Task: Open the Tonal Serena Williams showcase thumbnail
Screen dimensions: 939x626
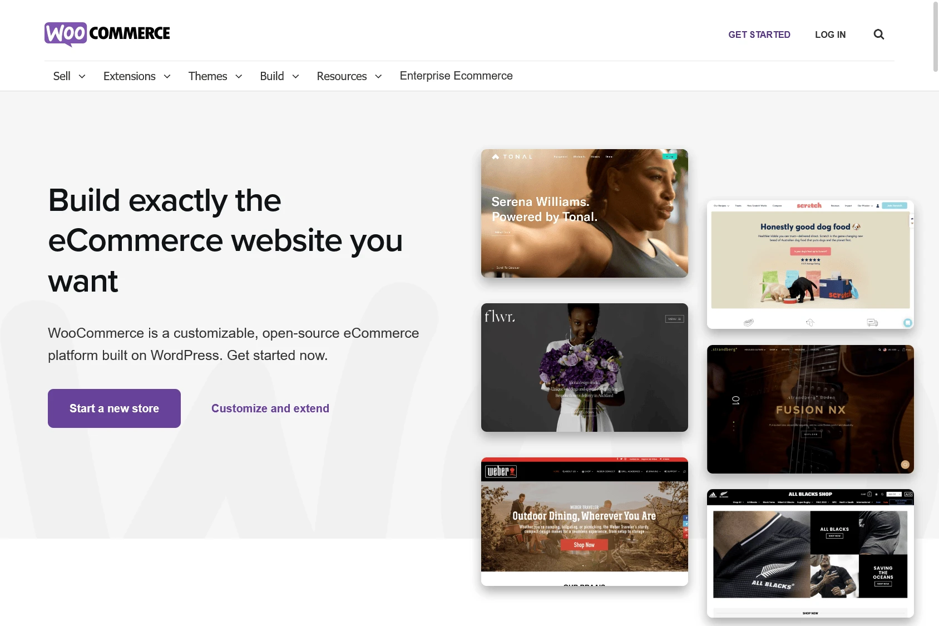Action: 585,213
